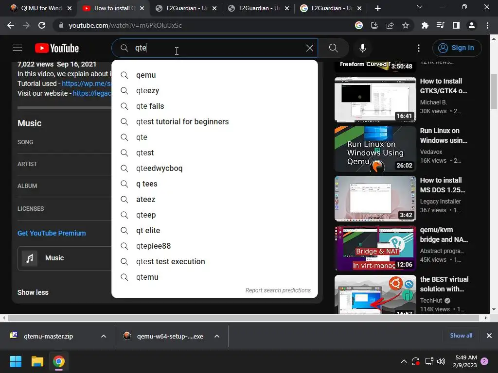Open a new browser tab

click(x=377, y=8)
